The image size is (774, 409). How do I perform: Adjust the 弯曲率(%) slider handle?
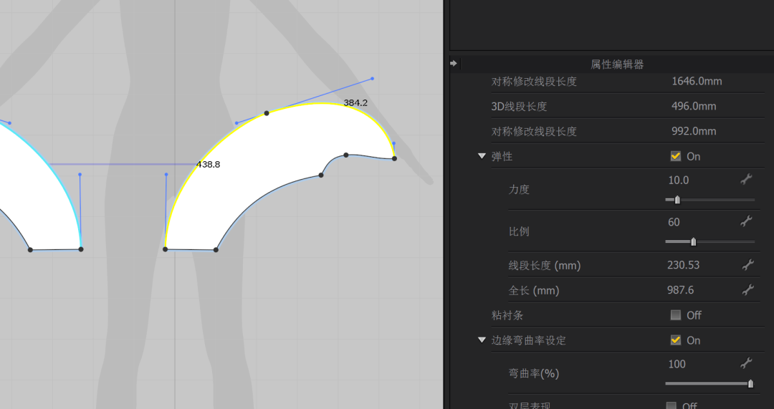(x=751, y=383)
